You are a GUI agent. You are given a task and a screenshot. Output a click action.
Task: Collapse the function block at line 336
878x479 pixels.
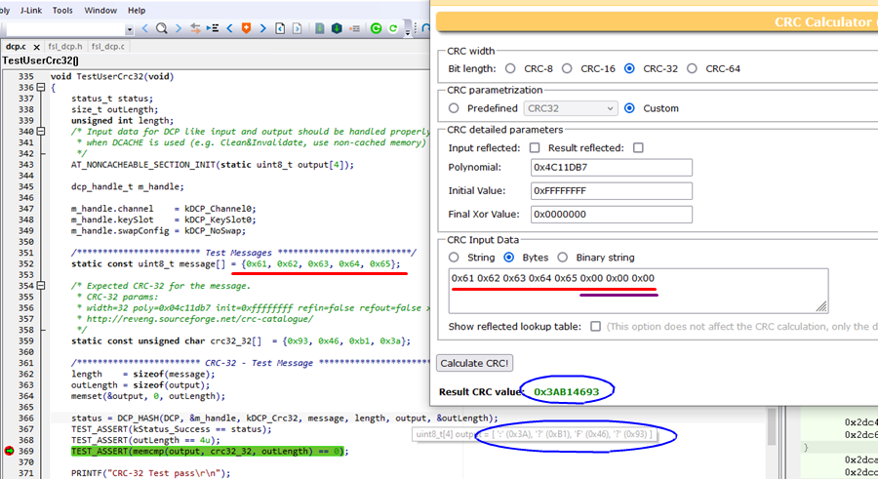pyautogui.click(x=42, y=88)
